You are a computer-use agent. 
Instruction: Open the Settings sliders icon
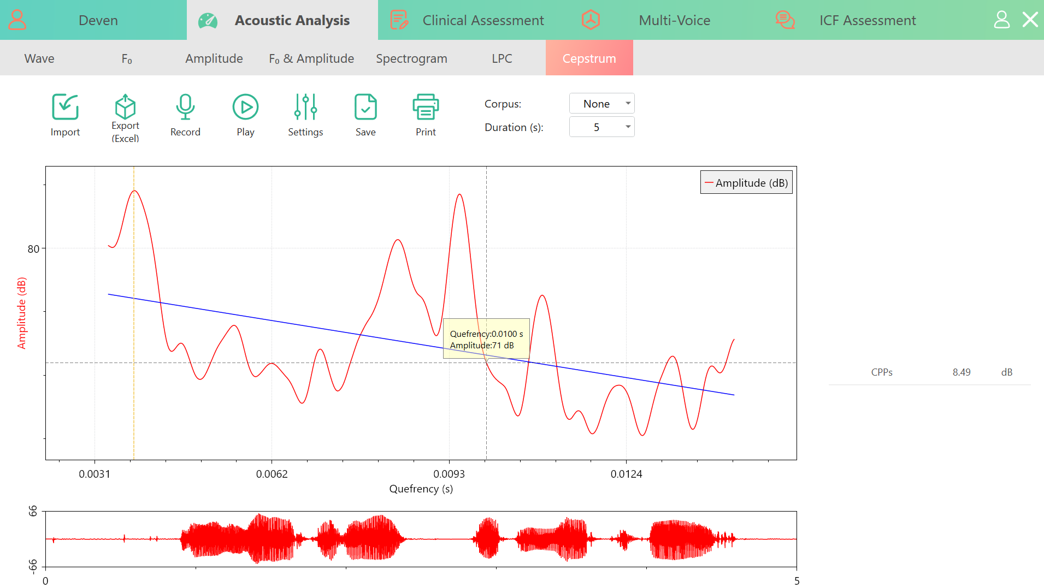tap(305, 106)
